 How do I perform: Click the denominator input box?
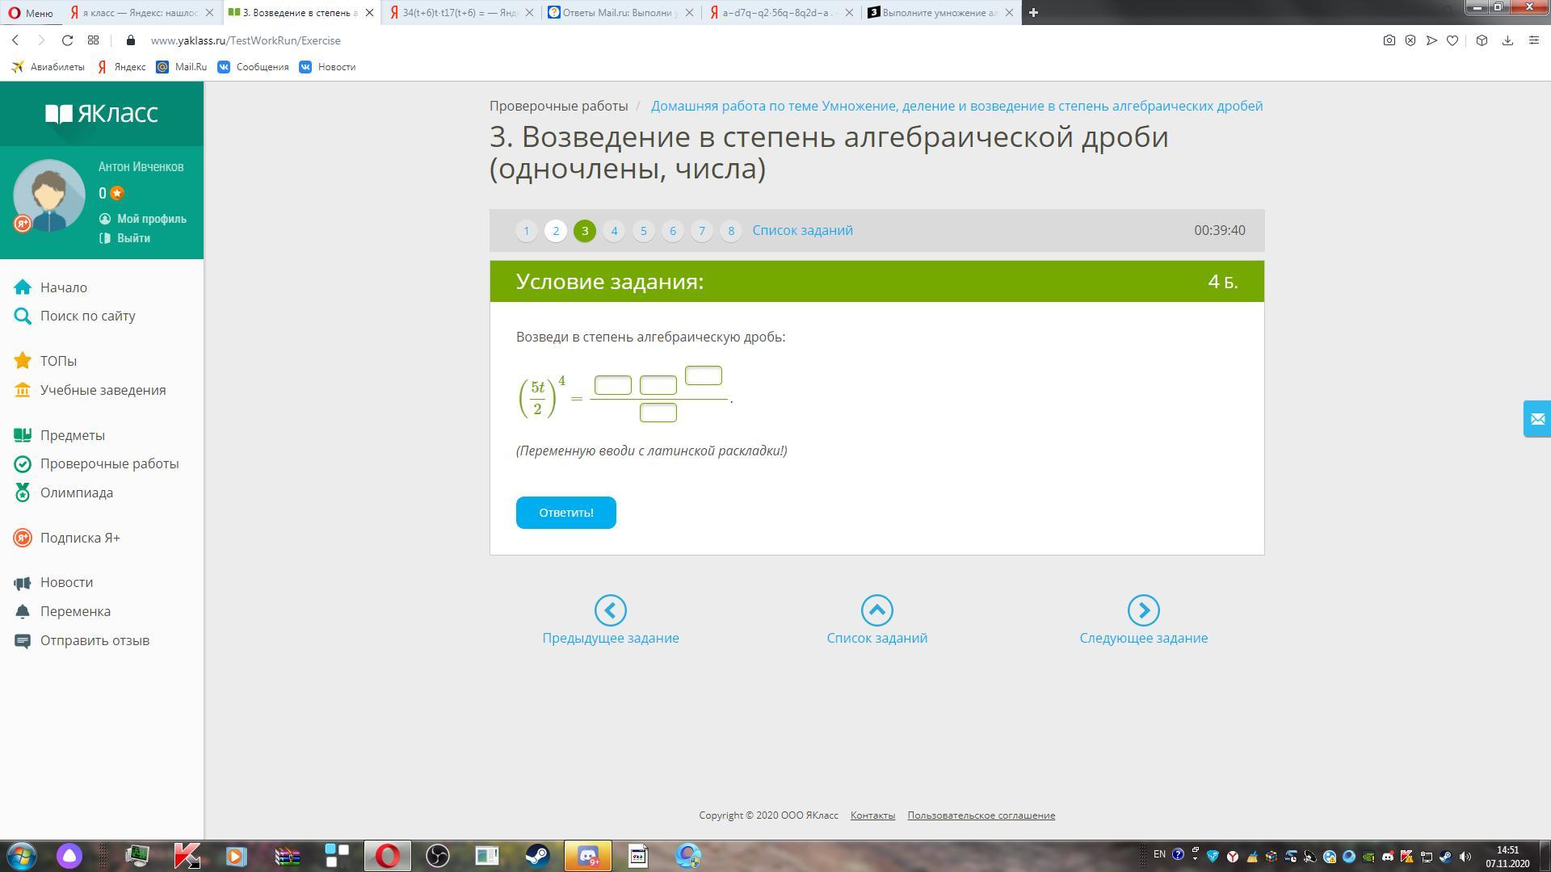[658, 413]
